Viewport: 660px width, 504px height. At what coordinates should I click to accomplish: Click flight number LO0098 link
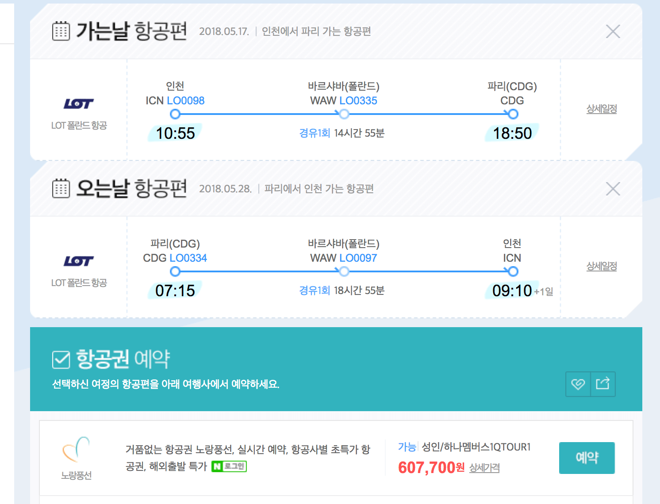coord(186,101)
